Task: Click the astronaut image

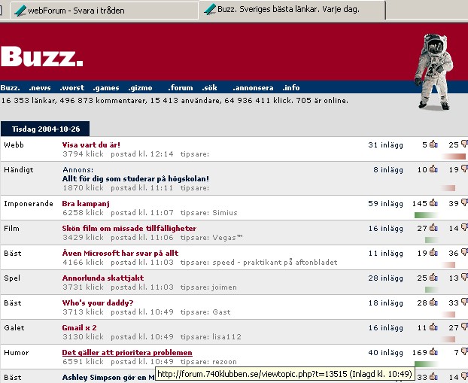Action: click(x=433, y=71)
